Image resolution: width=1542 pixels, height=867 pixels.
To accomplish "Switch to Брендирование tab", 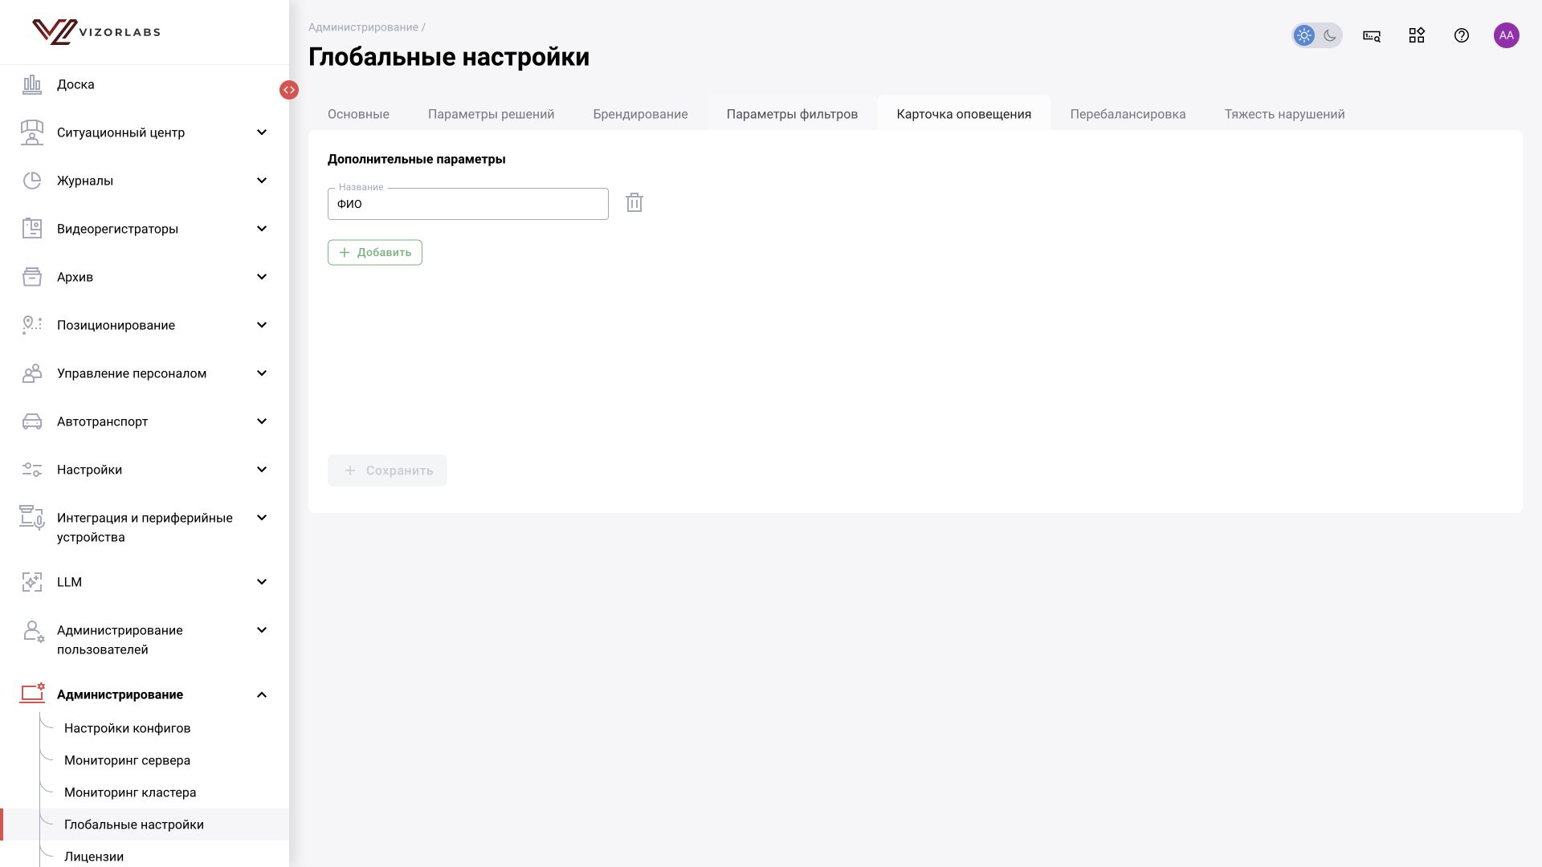I will 641,114.
